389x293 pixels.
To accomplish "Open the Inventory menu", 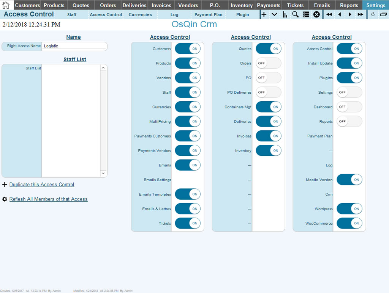I will [x=241, y=5].
